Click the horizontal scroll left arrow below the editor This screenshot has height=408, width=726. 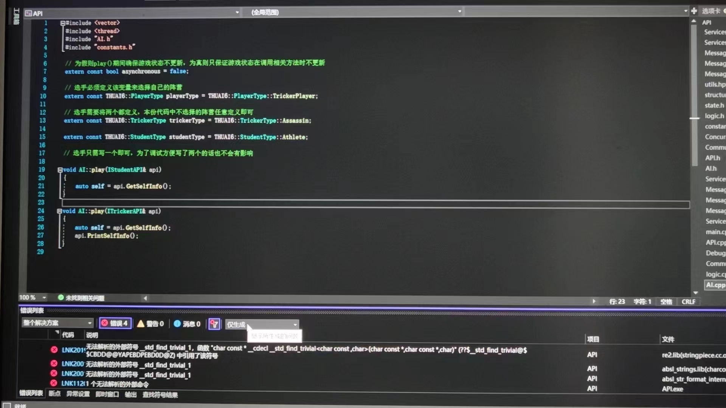pyautogui.click(x=145, y=298)
